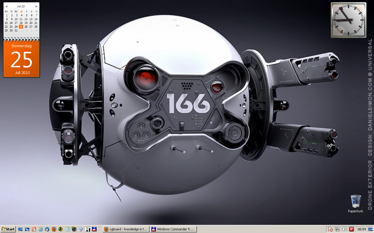374x233 pixels.
Task: Open security alert flag tray icon
Action: [x=330, y=229]
